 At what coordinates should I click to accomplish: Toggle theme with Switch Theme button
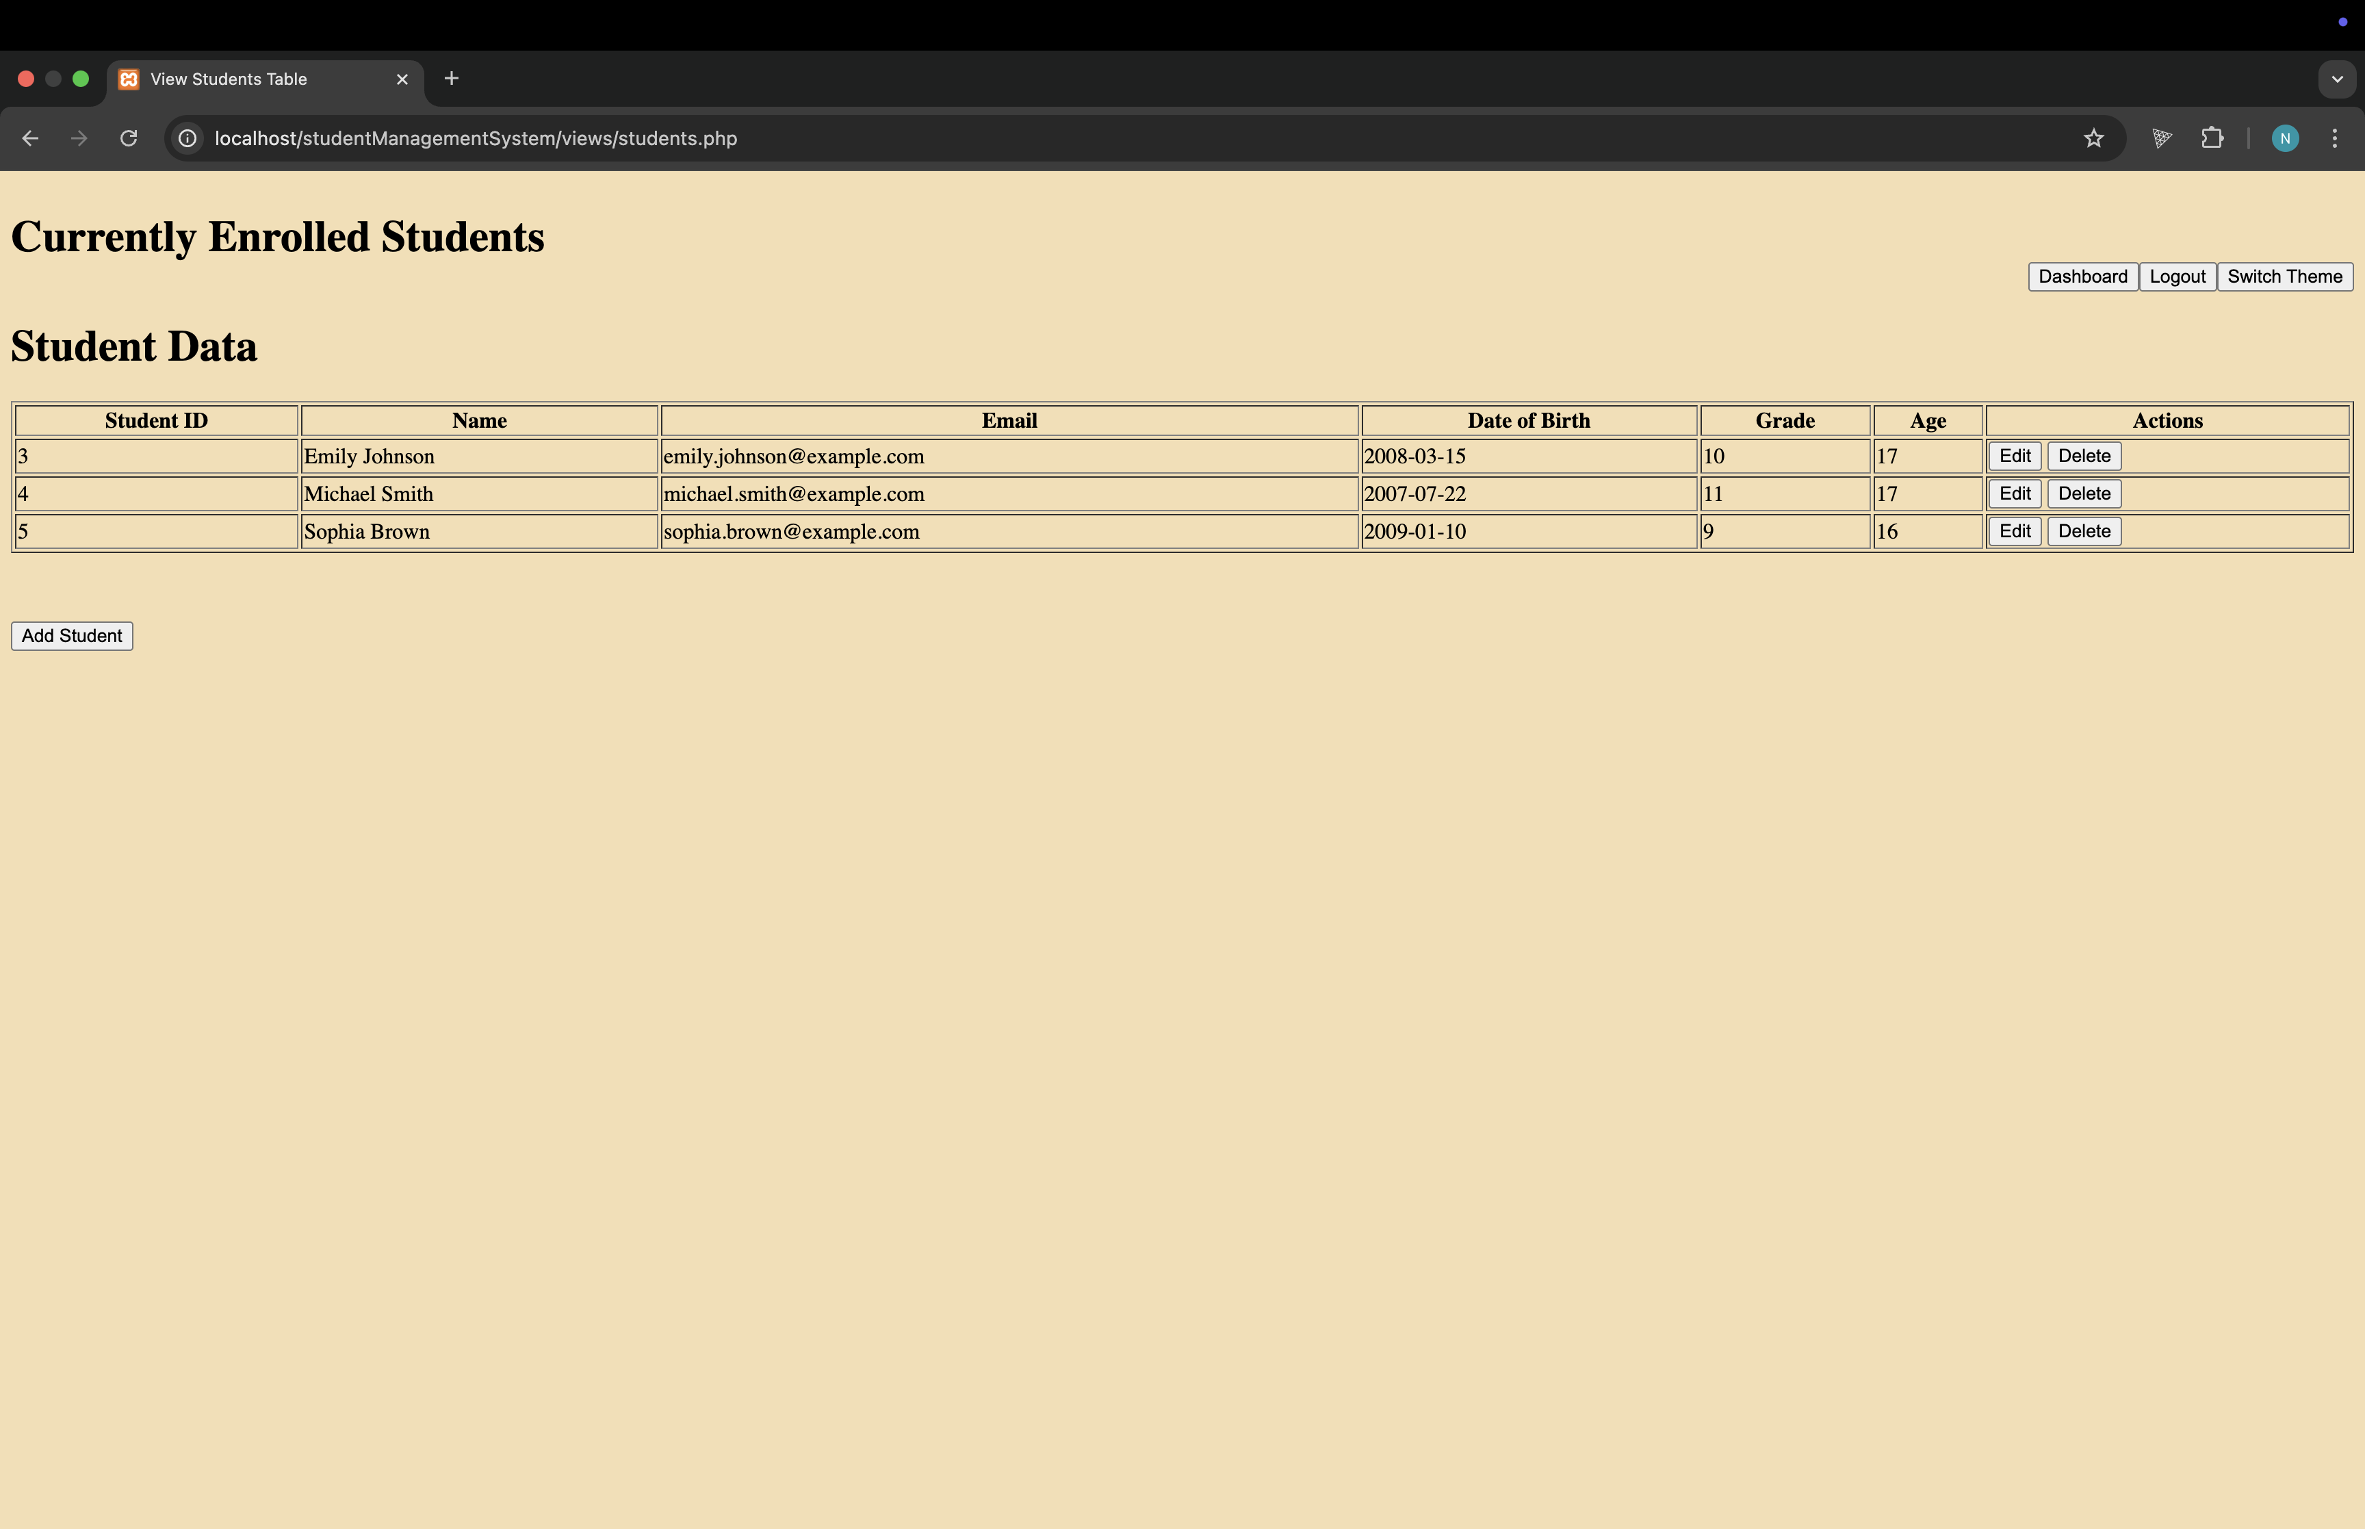[x=2284, y=277]
